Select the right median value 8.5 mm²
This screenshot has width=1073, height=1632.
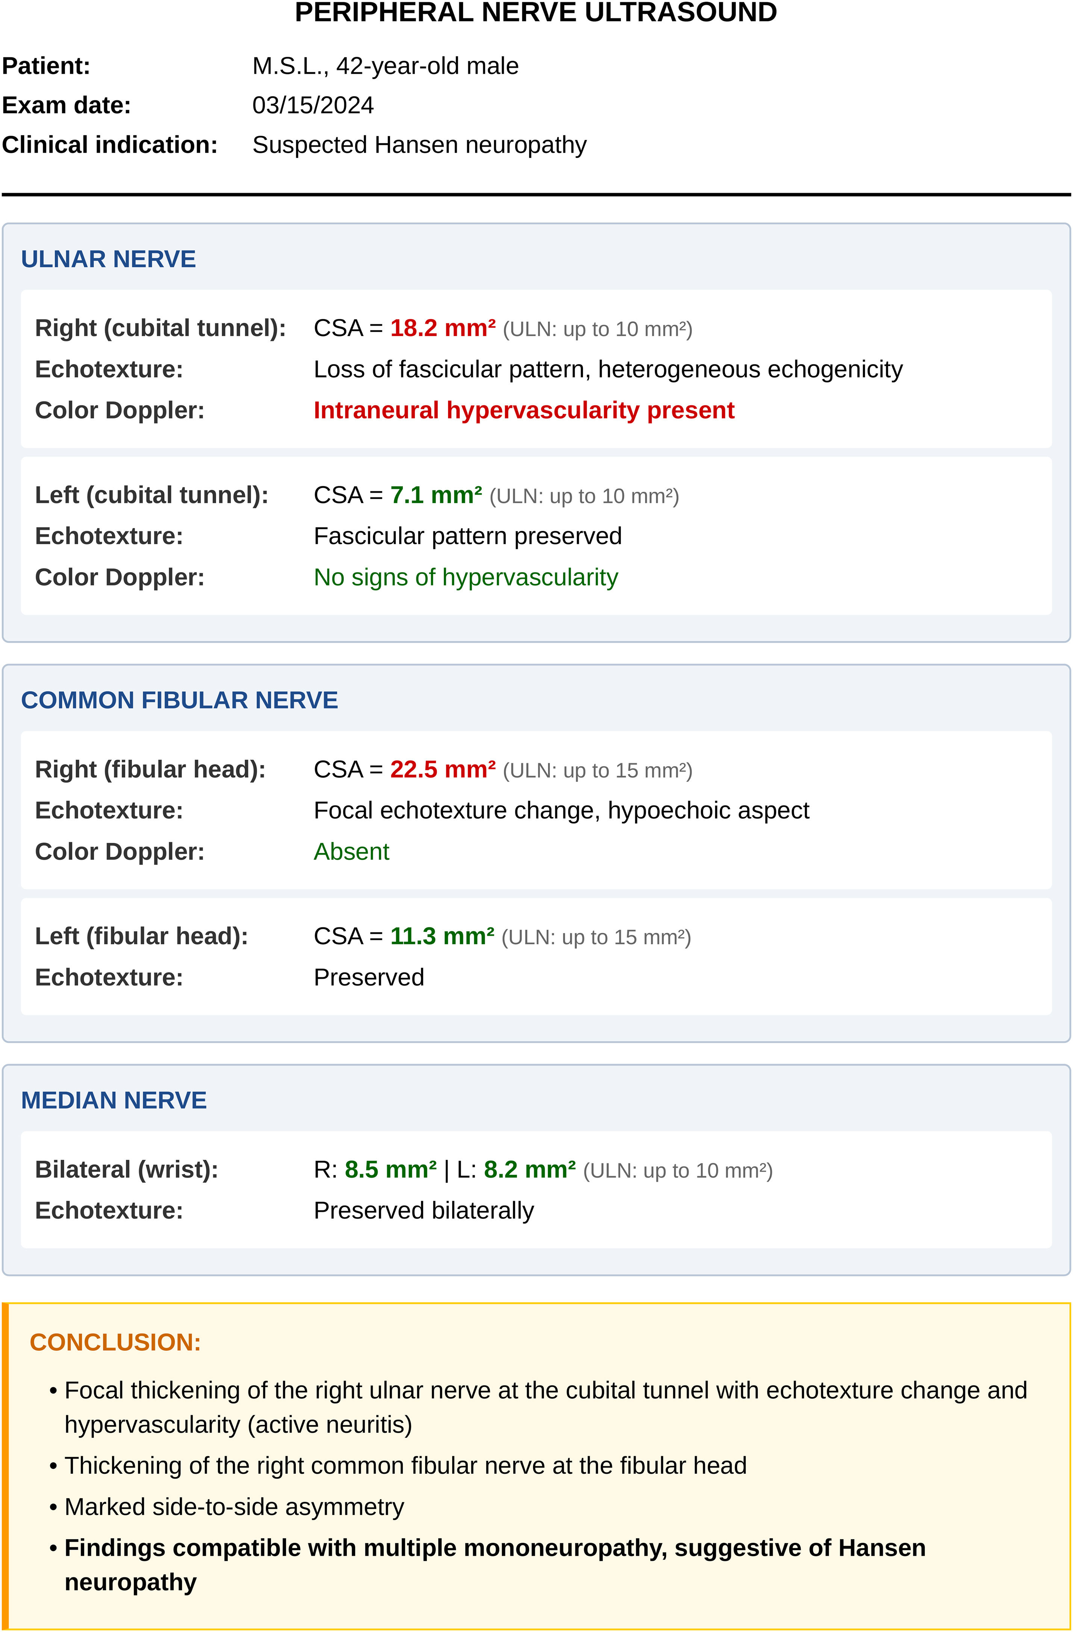pos(390,1169)
